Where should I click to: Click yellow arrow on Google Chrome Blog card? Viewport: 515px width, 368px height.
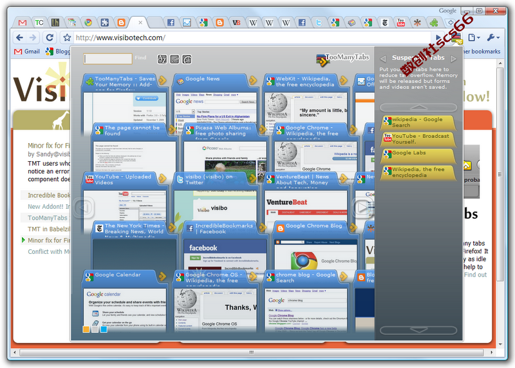(353, 228)
